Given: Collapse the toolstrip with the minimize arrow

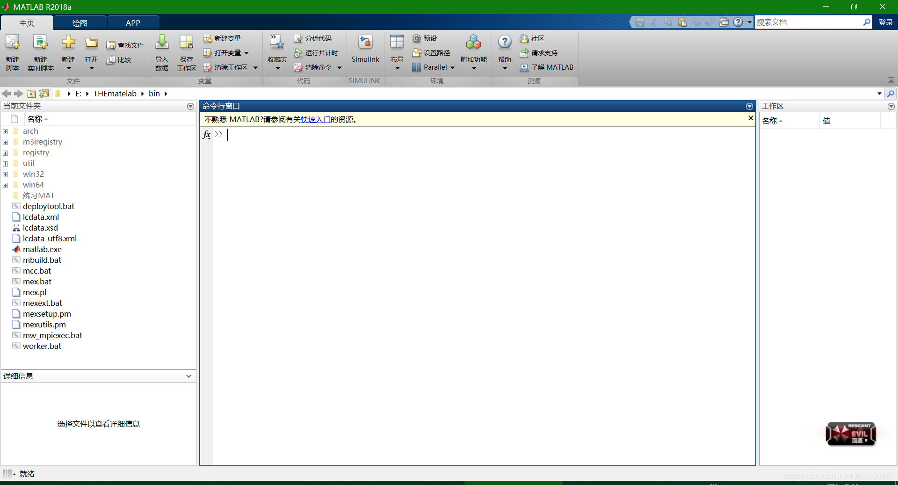Looking at the screenshot, I should click(891, 80).
